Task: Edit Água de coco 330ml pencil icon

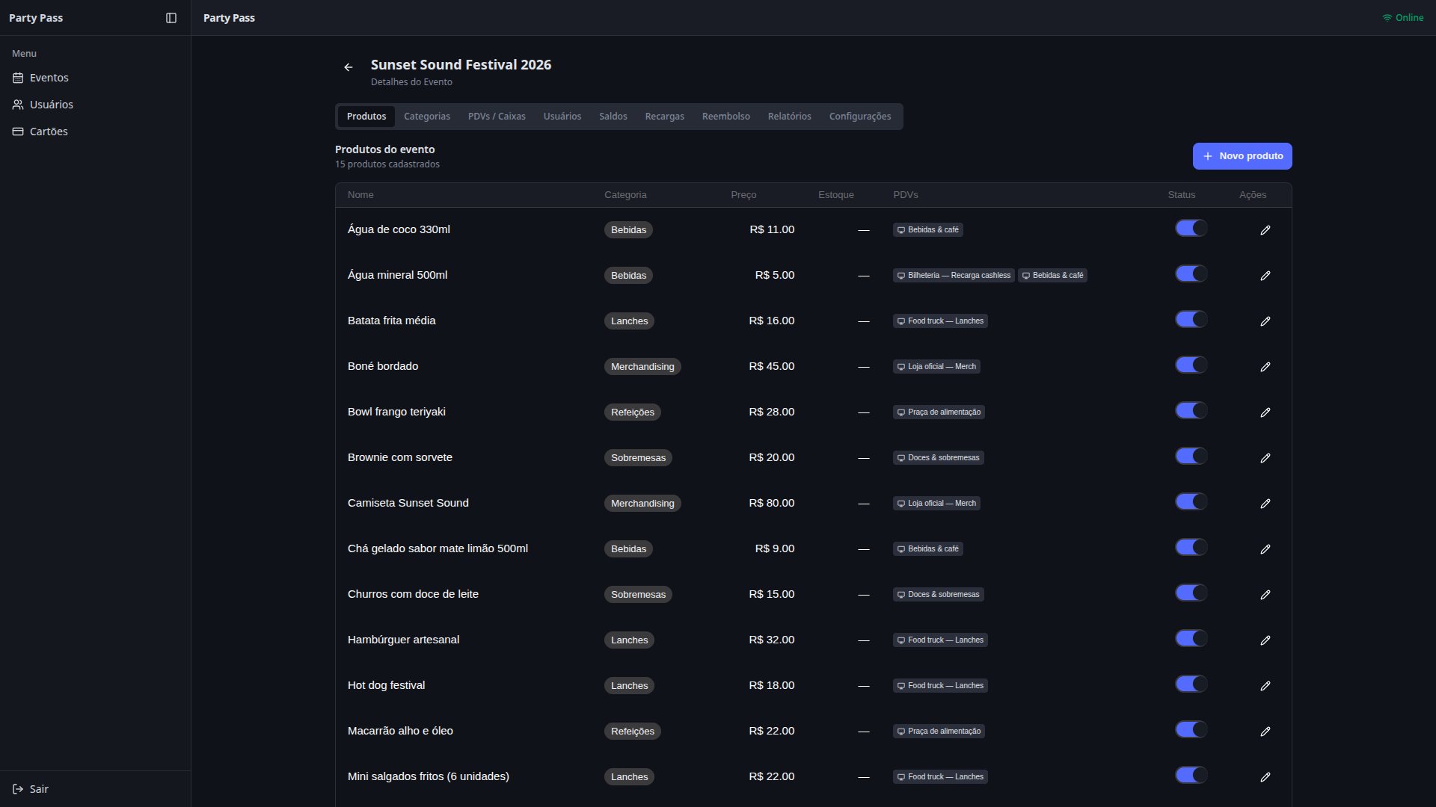Action: [x=1265, y=230]
